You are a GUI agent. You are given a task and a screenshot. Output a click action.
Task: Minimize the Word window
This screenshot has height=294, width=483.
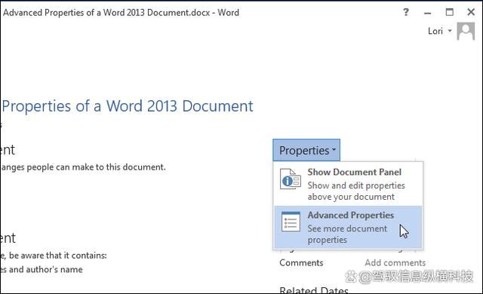tap(428, 13)
